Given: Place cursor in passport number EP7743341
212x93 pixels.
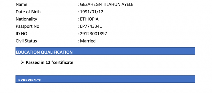Looking at the screenshot, I should click(x=91, y=26).
